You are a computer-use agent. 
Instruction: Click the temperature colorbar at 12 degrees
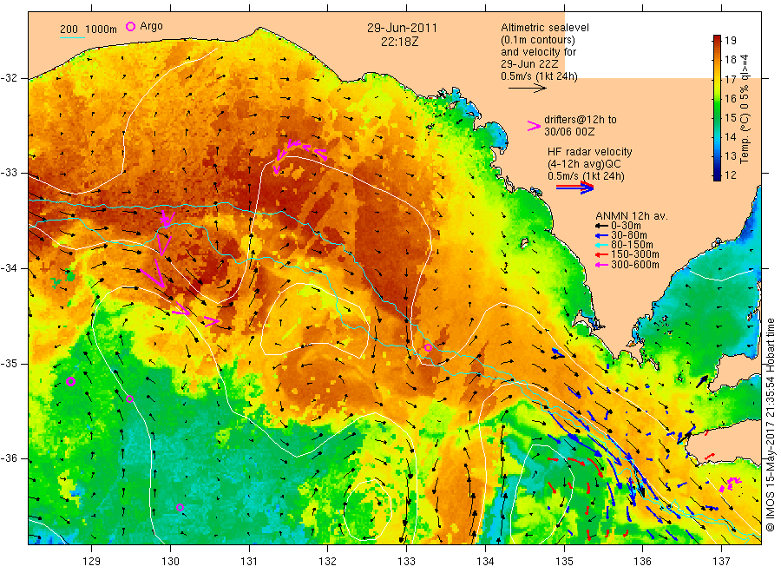coord(717,175)
